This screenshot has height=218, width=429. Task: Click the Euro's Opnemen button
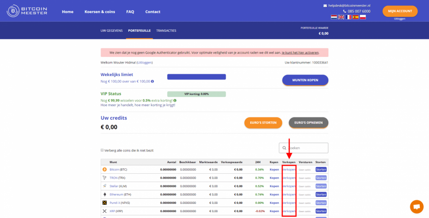click(309, 123)
